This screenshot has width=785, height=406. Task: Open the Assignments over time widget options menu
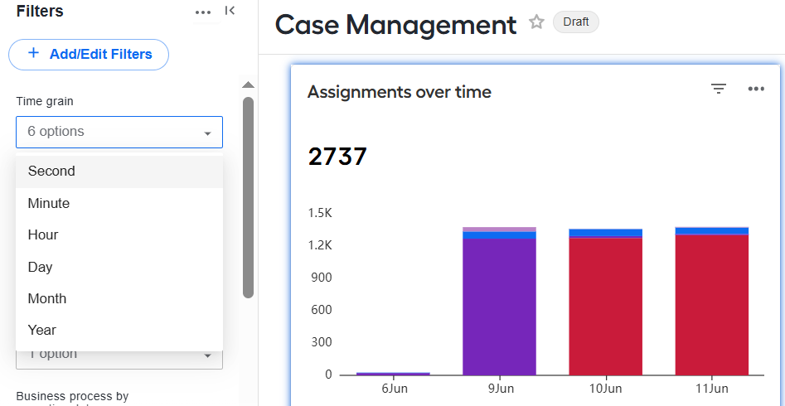756,89
